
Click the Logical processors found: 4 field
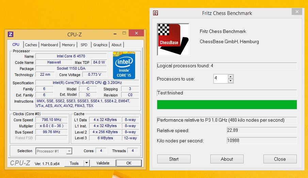[227, 66]
